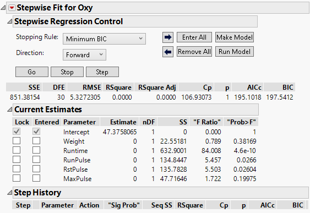Click the Step button

(102, 72)
